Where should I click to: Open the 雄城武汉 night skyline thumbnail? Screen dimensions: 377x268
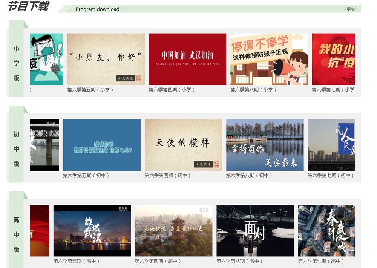(92, 230)
